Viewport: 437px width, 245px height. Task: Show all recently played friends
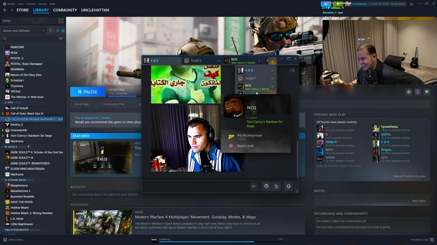pyautogui.click(x=338, y=166)
